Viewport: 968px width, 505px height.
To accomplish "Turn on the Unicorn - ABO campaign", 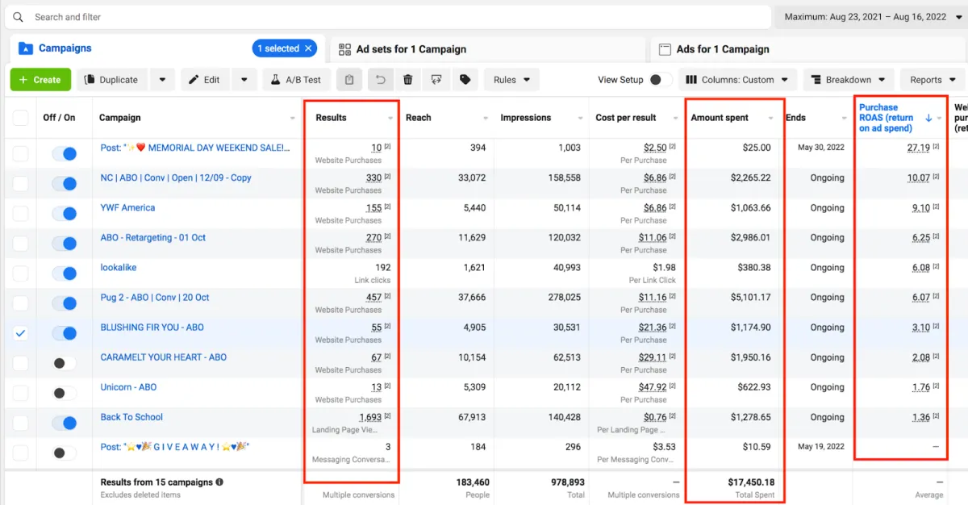I will (x=64, y=393).
